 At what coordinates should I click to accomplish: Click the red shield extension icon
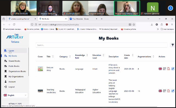[167, 24]
